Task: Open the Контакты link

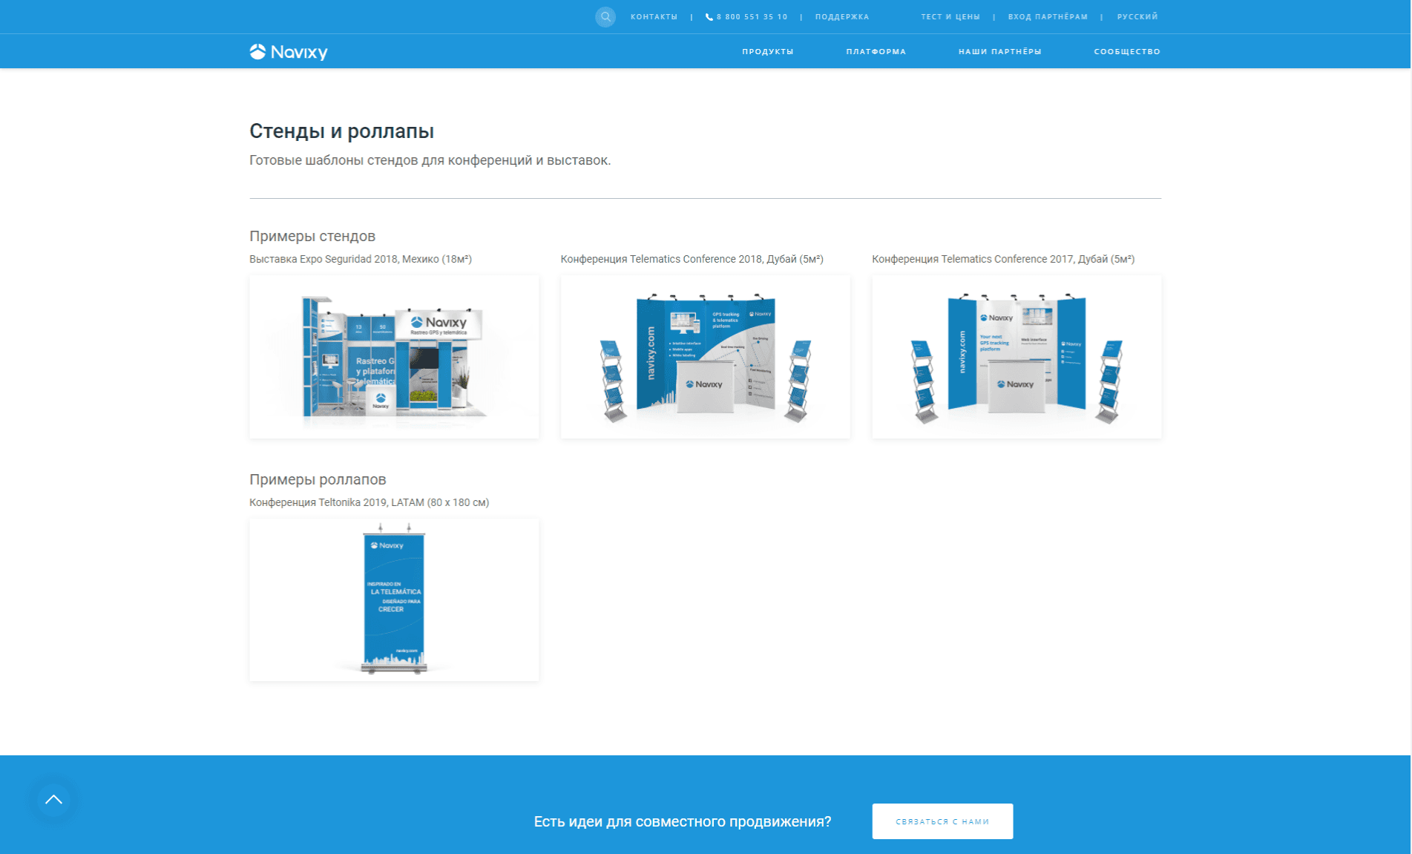Action: [654, 16]
